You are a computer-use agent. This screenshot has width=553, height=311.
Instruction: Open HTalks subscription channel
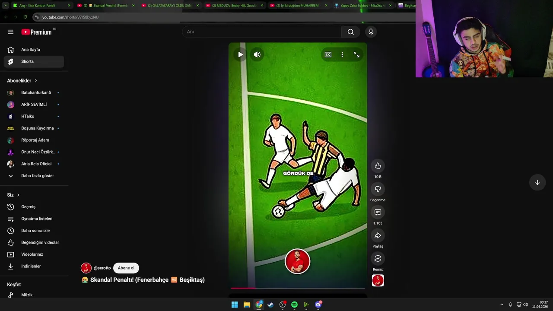pos(34,116)
